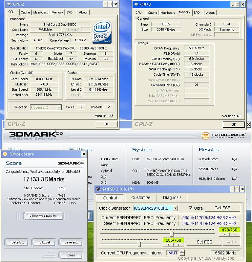Export score To Excel
252x262 pixels.
[44, 242]
